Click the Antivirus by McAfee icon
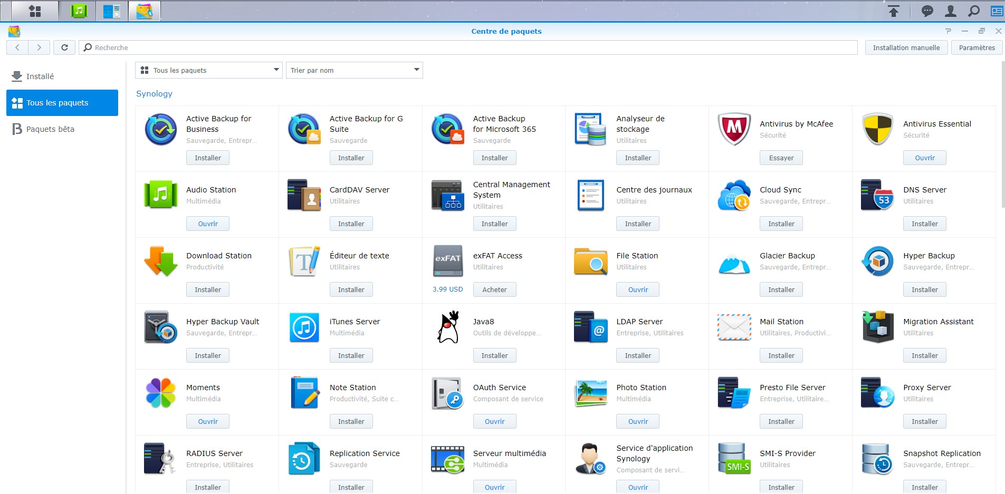 point(734,129)
